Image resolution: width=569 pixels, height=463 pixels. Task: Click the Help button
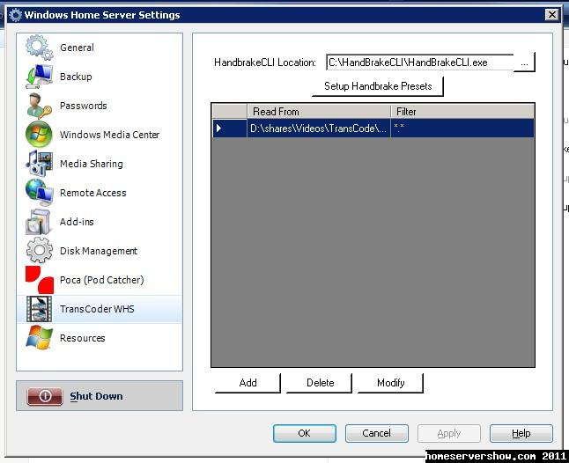pyautogui.click(x=521, y=433)
